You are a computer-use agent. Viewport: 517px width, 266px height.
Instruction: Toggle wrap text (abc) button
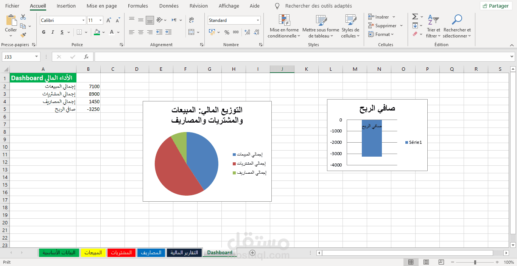point(192,20)
